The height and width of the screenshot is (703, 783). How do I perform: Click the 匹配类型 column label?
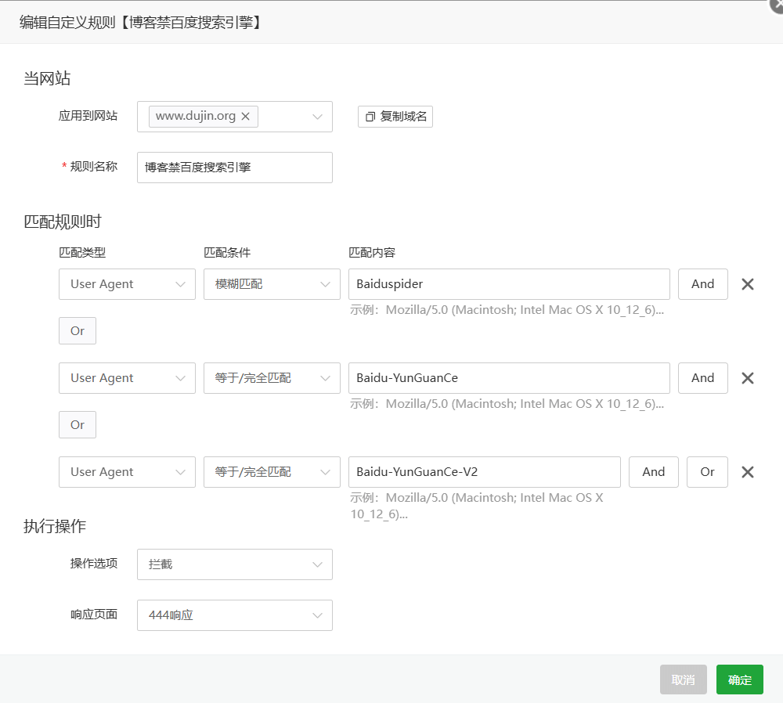[x=82, y=253]
